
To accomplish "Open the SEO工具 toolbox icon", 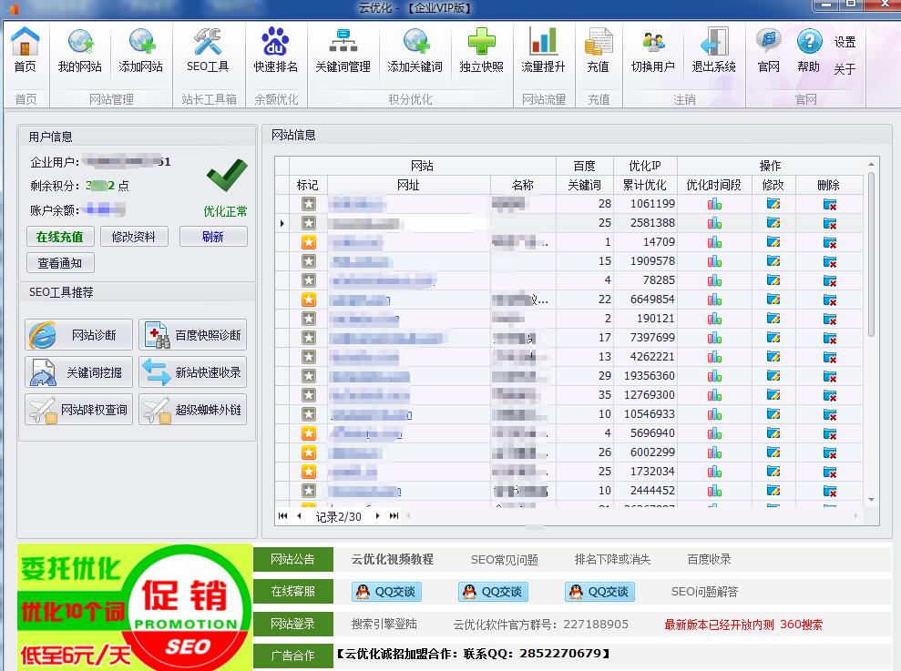I will point(208,50).
